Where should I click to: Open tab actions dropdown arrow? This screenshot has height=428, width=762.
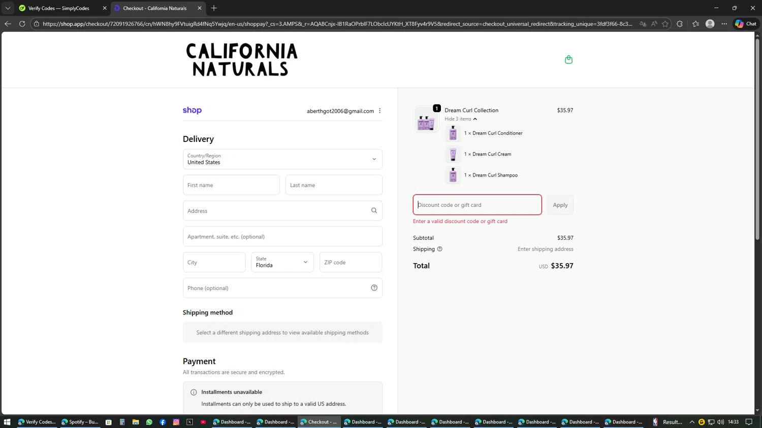point(8,8)
